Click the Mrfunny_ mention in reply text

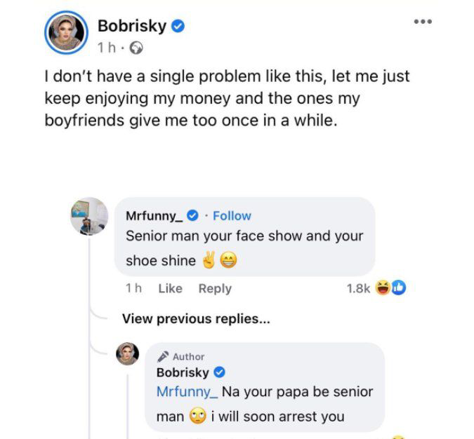coord(187,392)
